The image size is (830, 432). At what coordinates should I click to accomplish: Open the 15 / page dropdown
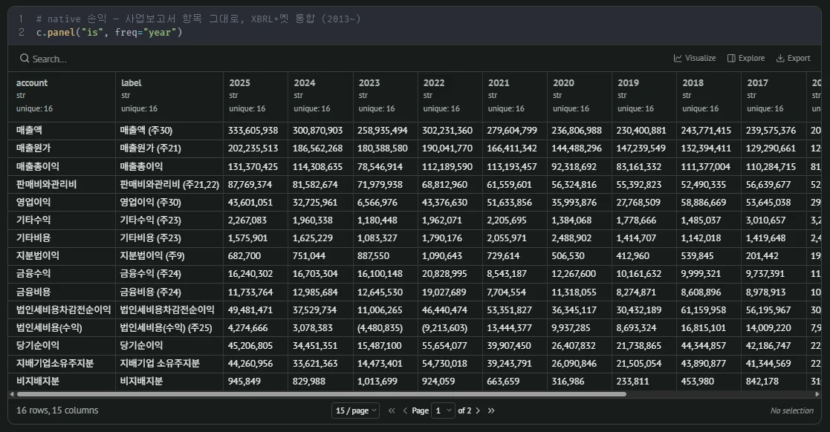coord(356,410)
